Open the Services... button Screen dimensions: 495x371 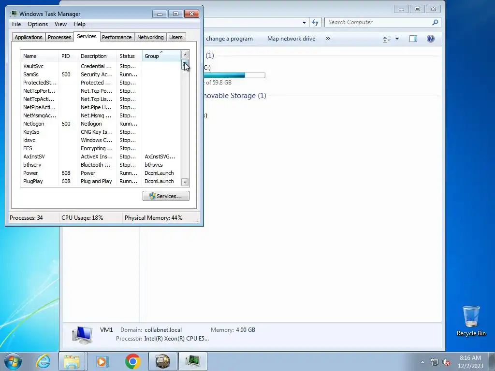(x=166, y=196)
